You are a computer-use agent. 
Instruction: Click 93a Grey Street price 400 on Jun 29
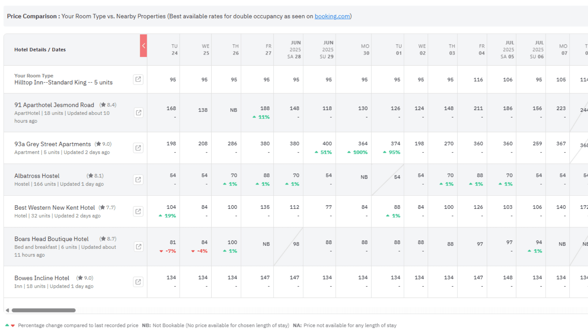(x=327, y=143)
